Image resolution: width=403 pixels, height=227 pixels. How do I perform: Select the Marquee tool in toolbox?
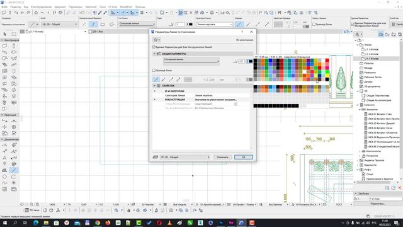[14, 34]
